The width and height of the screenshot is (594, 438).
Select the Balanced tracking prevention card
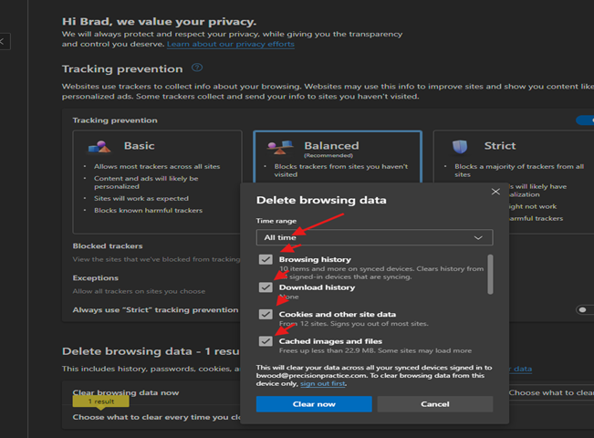[x=338, y=157]
